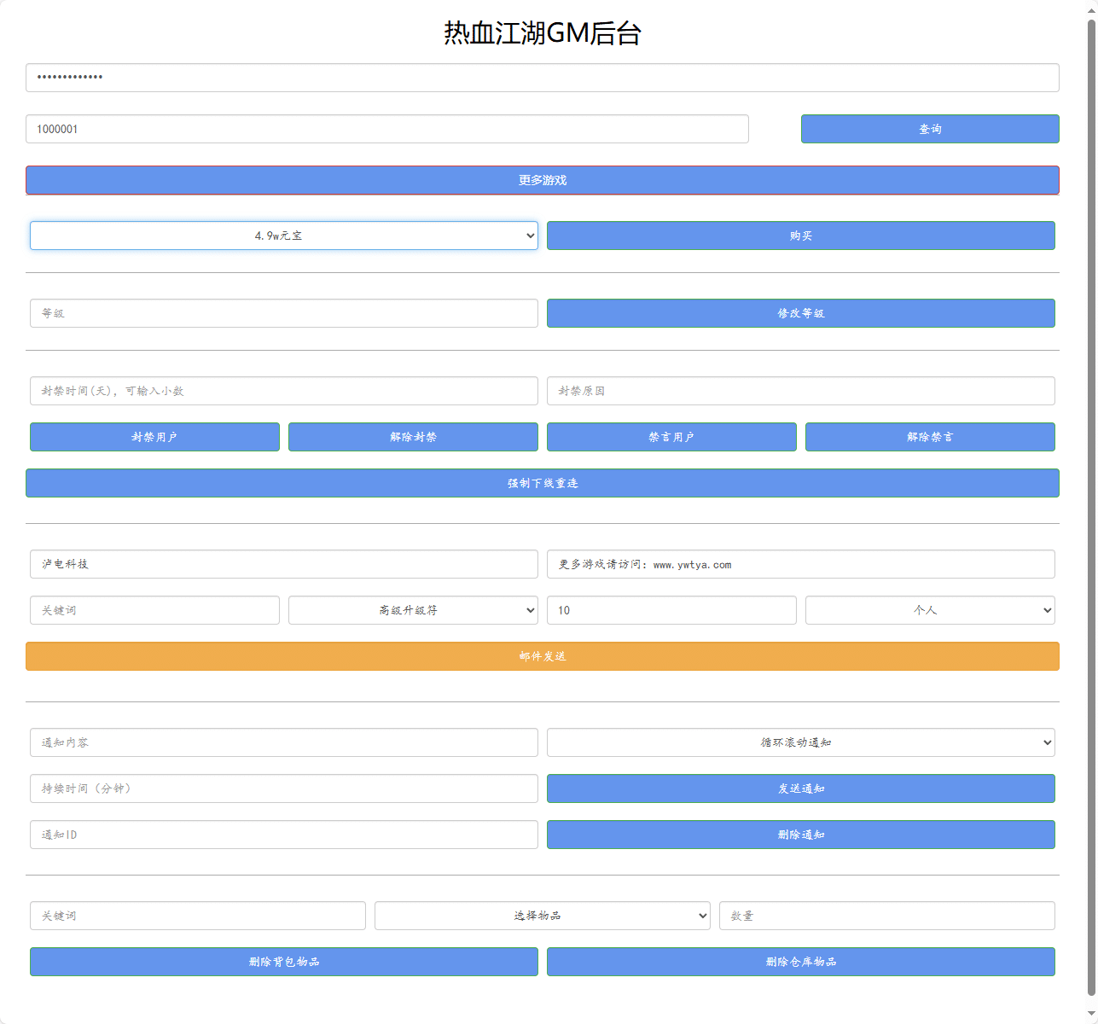Click the scrollbar down arrow
Screen dimensions: 1098x1024
click(1091, 1015)
